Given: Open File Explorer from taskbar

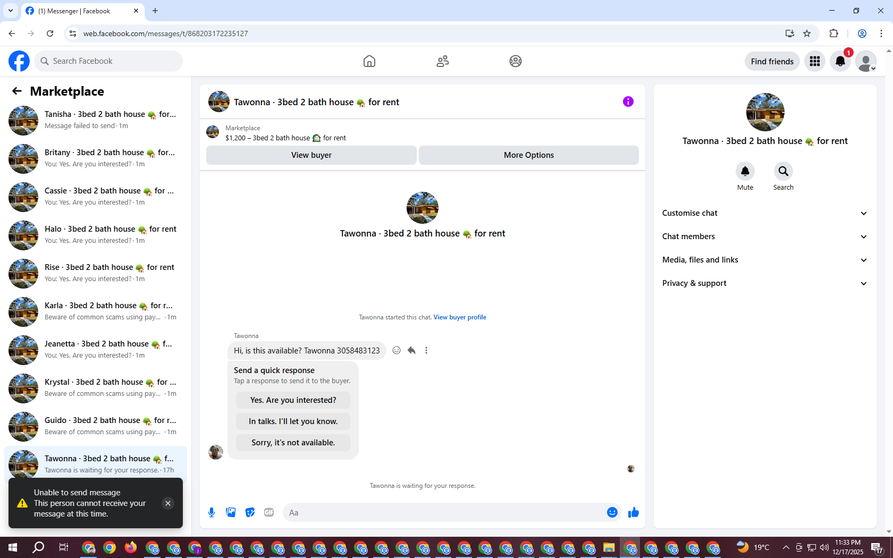Looking at the screenshot, I should coord(609,547).
